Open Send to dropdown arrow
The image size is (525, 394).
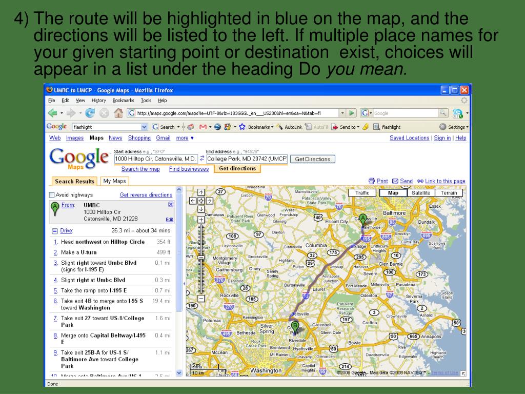(358, 127)
